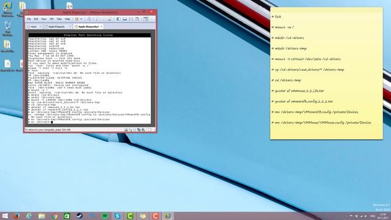
Task: Click the hard disk status icon in VMware status bar
Action: [x=126, y=130]
